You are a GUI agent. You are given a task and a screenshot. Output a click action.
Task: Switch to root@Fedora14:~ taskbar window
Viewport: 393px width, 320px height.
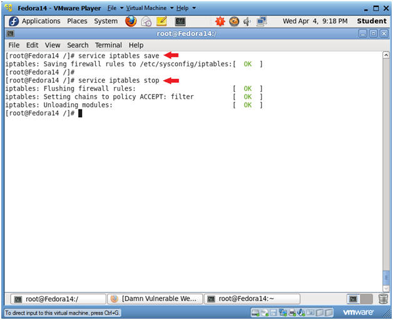pyautogui.click(x=252, y=299)
